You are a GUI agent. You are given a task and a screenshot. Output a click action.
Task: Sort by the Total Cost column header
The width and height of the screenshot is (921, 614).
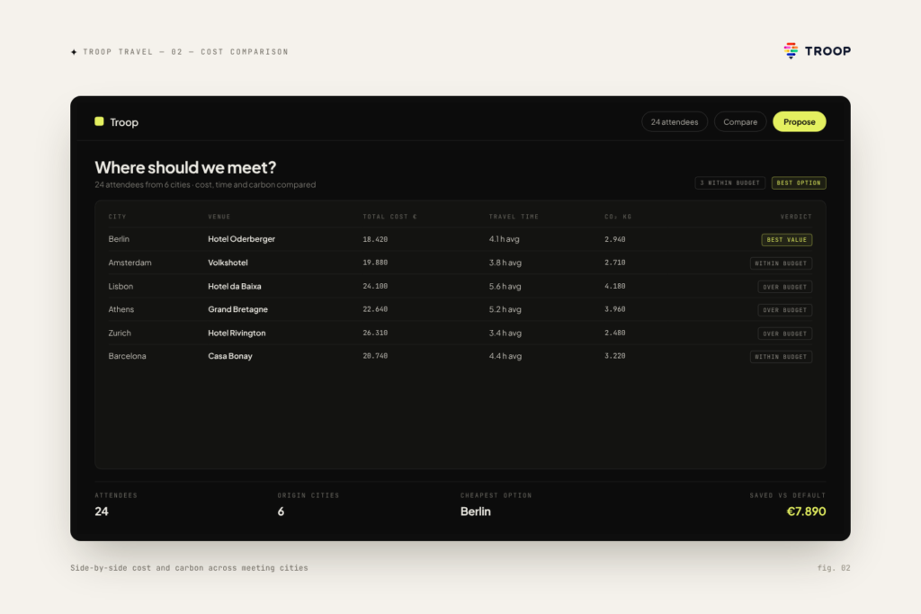(390, 217)
